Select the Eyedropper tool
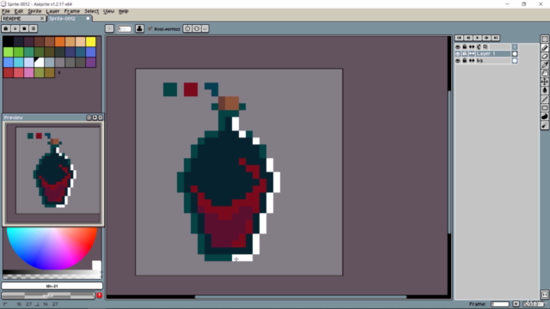Screen dimensions: 550x309 544,65
